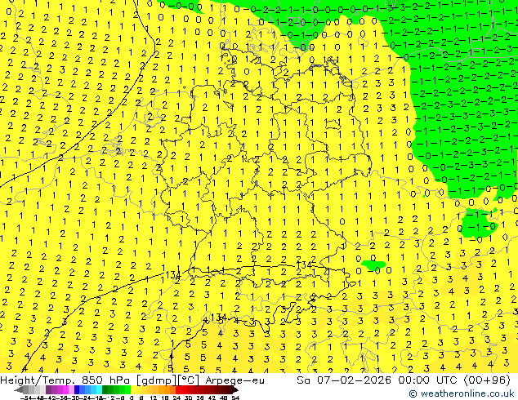Select the cyan legend swatch
The height and width of the screenshot is (400, 518).
[99, 389]
